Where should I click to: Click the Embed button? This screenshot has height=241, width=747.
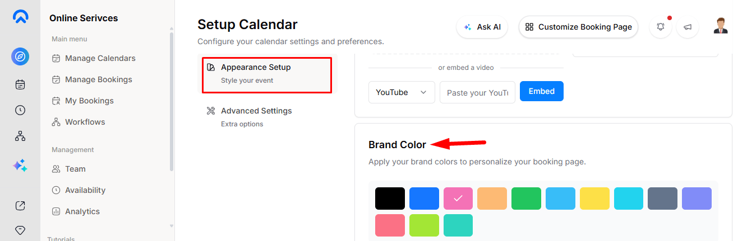coord(542,91)
